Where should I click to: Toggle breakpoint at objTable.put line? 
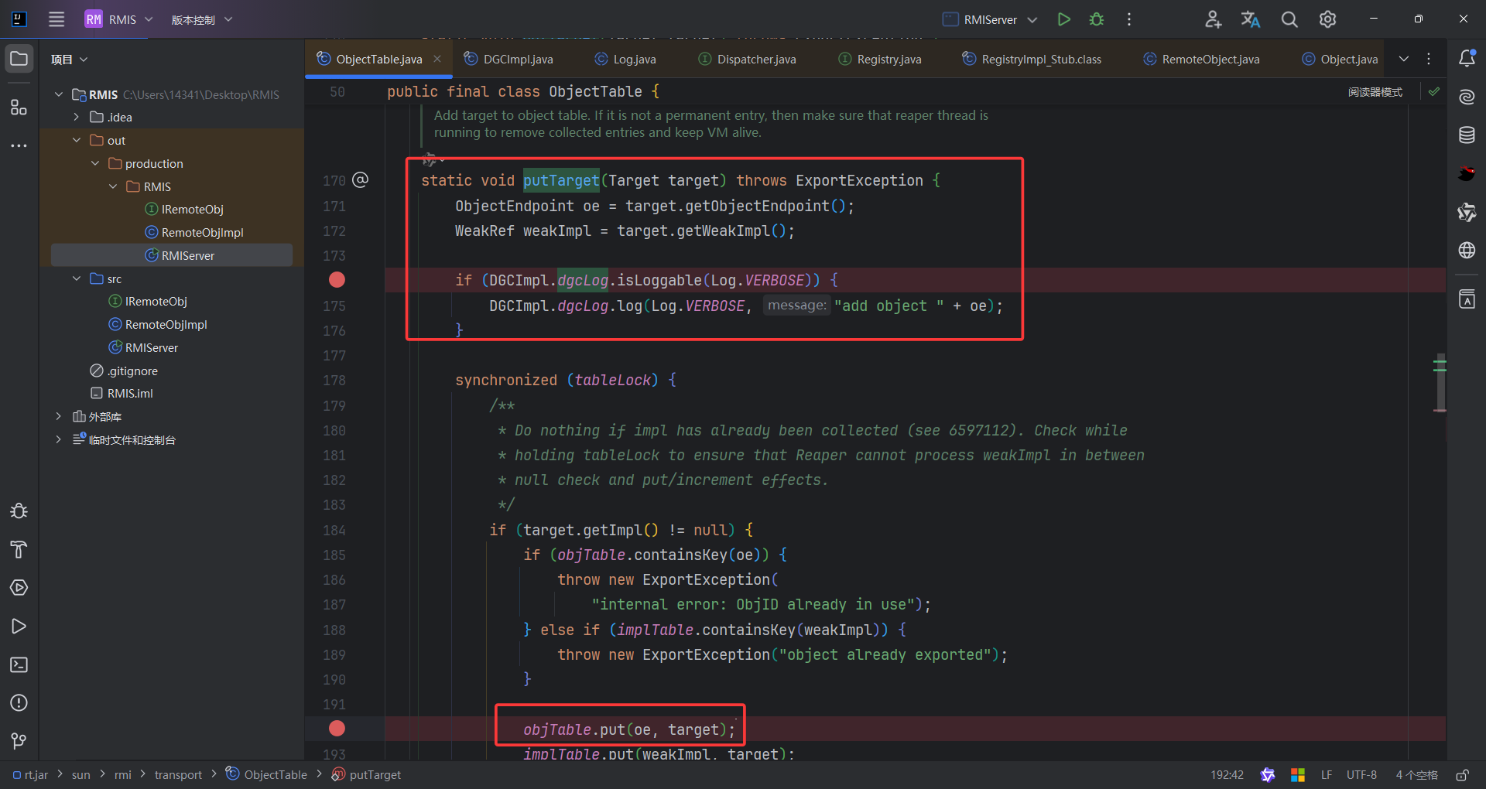[337, 729]
